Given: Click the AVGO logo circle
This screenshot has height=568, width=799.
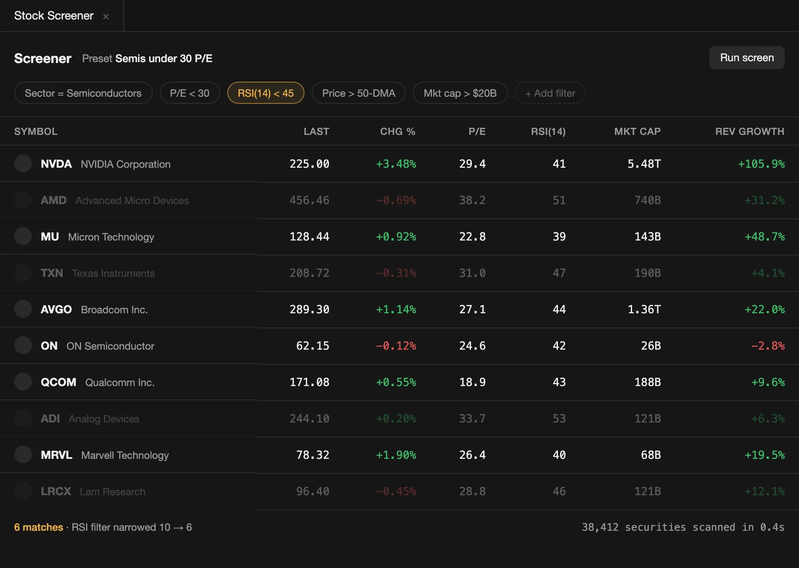Looking at the screenshot, I should (x=23, y=309).
